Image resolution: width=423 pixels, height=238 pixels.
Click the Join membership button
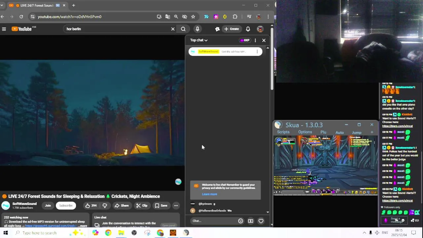[48, 206]
